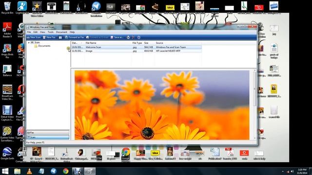Switch to Scan view in bottom-left pane
This screenshot has width=312, height=175.
48,137
